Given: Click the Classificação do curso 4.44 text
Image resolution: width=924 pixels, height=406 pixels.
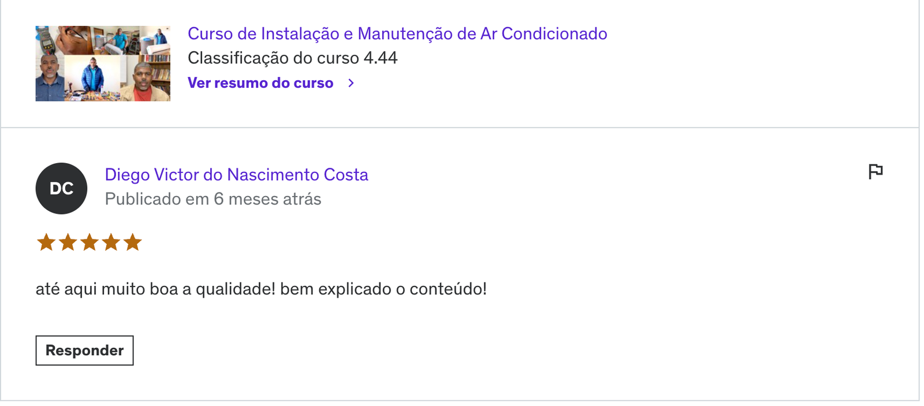Looking at the screenshot, I should (293, 58).
